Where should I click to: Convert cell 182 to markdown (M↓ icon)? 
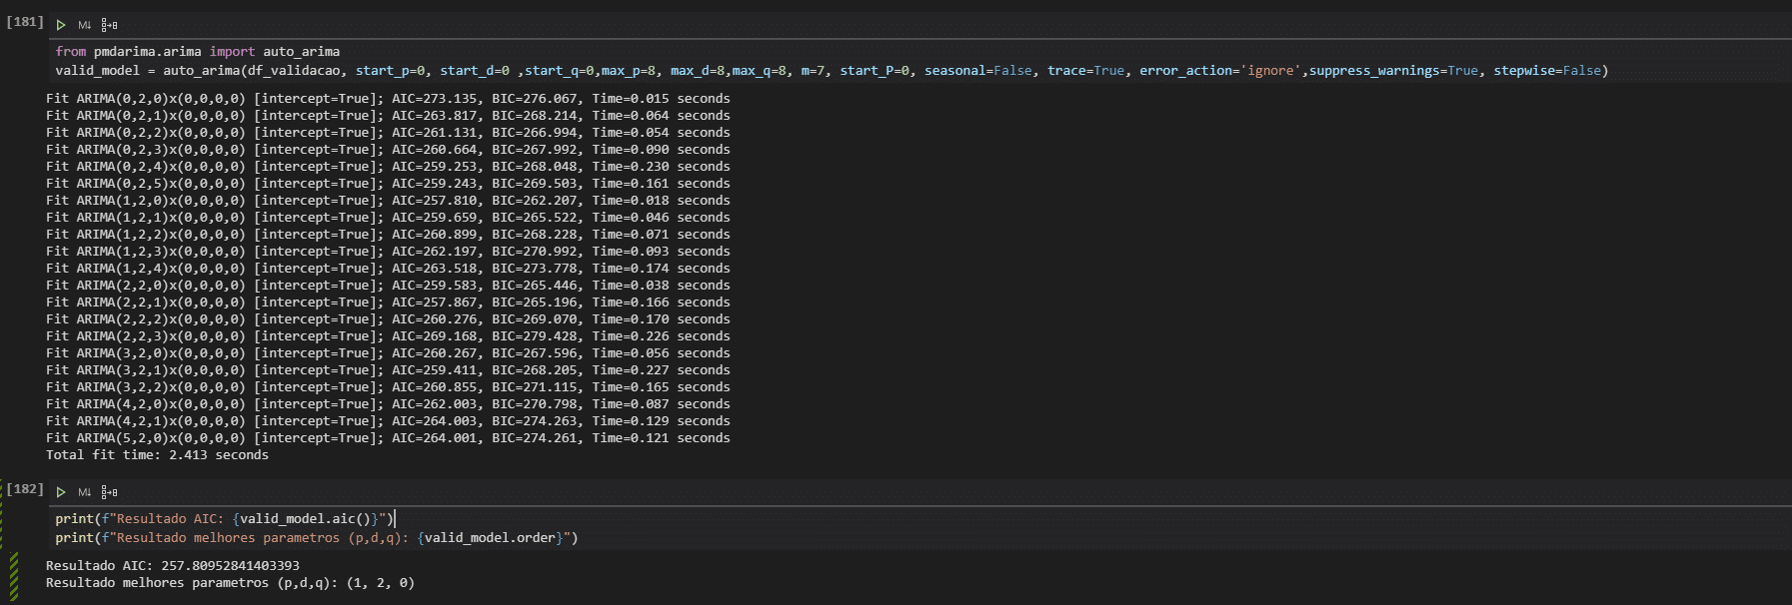pyautogui.click(x=85, y=492)
